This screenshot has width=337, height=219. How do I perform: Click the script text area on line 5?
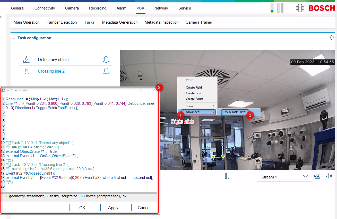(77, 121)
